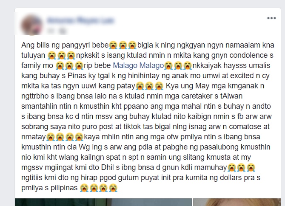285x206 pixels.
Task: Click the word 'pasalubong' in post text
Action: tap(219, 147)
